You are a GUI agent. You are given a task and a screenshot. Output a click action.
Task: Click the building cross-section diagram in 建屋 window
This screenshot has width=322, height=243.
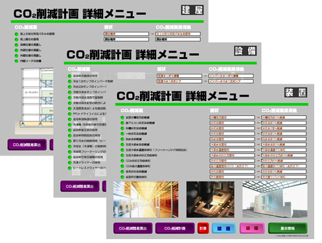click(x=34, y=101)
